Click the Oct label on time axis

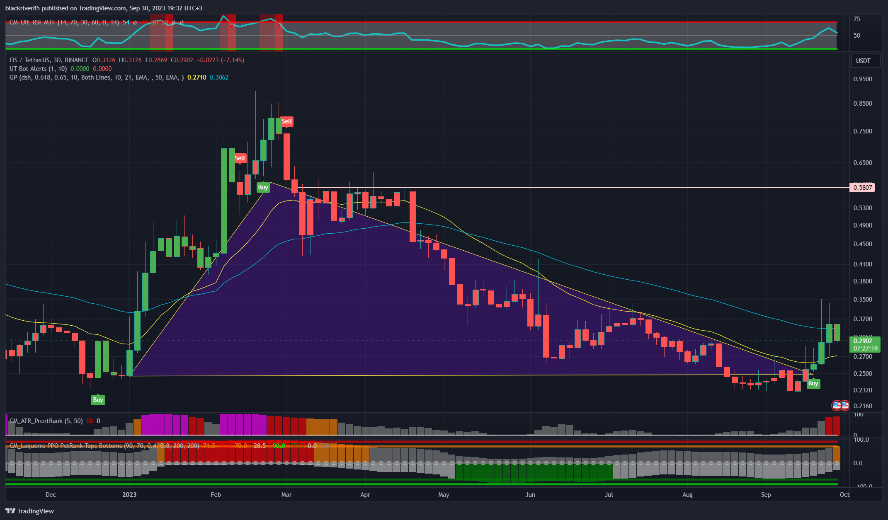point(844,495)
